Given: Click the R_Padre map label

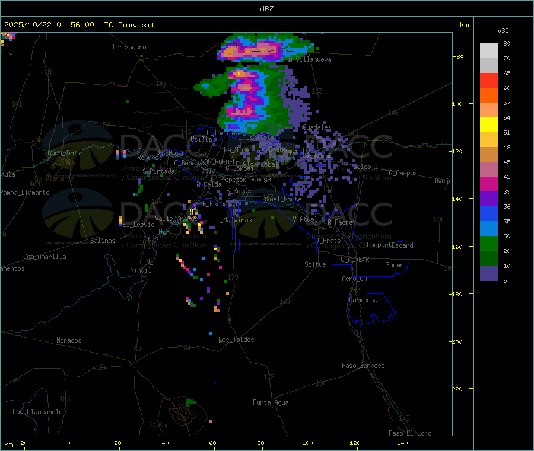Looking at the screenshot, I should 340,222.
